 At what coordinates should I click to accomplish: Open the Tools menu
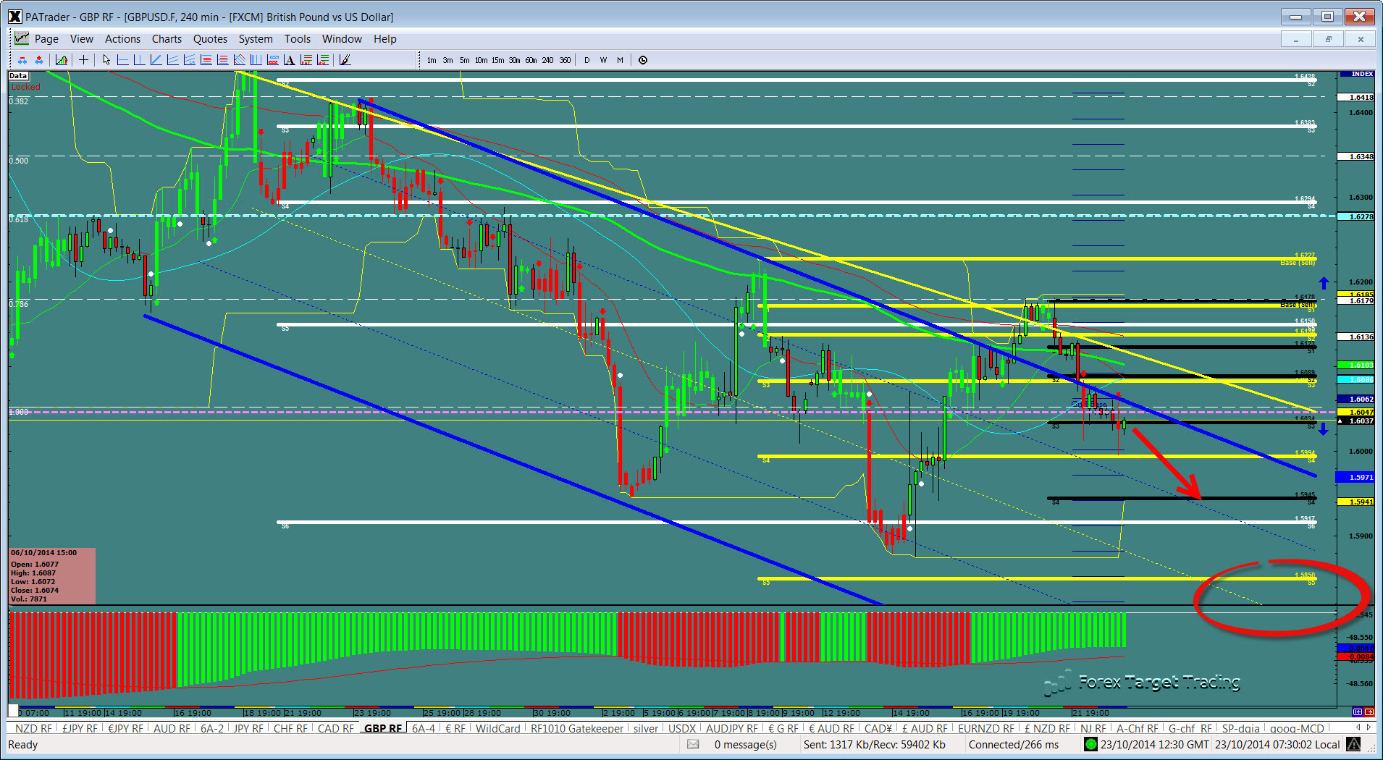(x=297, y=39)
